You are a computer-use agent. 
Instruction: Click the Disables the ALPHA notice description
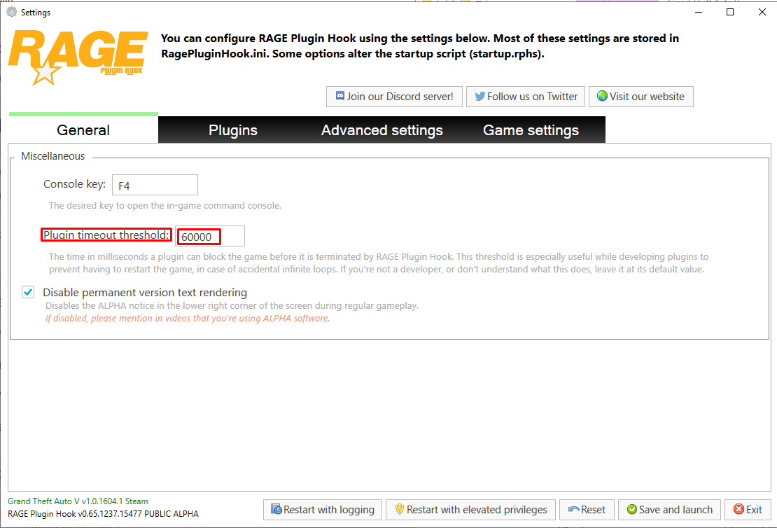click(232, 306)
